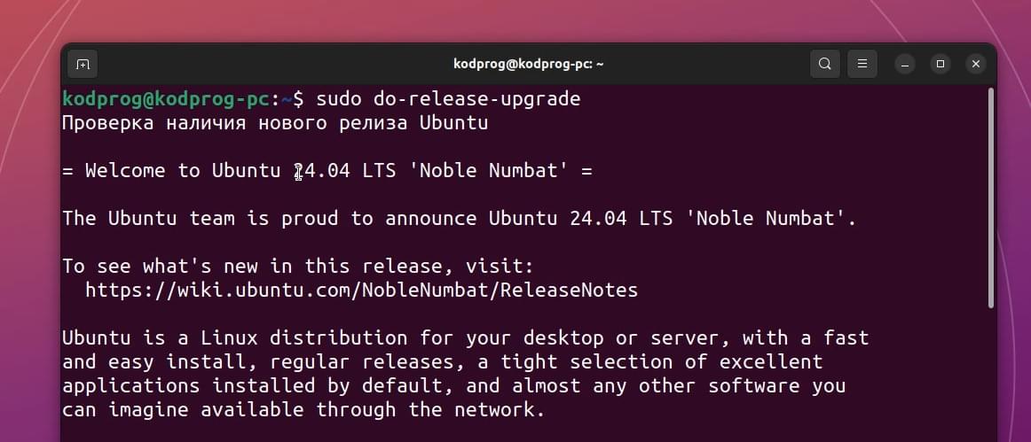This screenshot has width=1031, height=442.
Task: Maximize the terminal window
Action: coord(940,64)
